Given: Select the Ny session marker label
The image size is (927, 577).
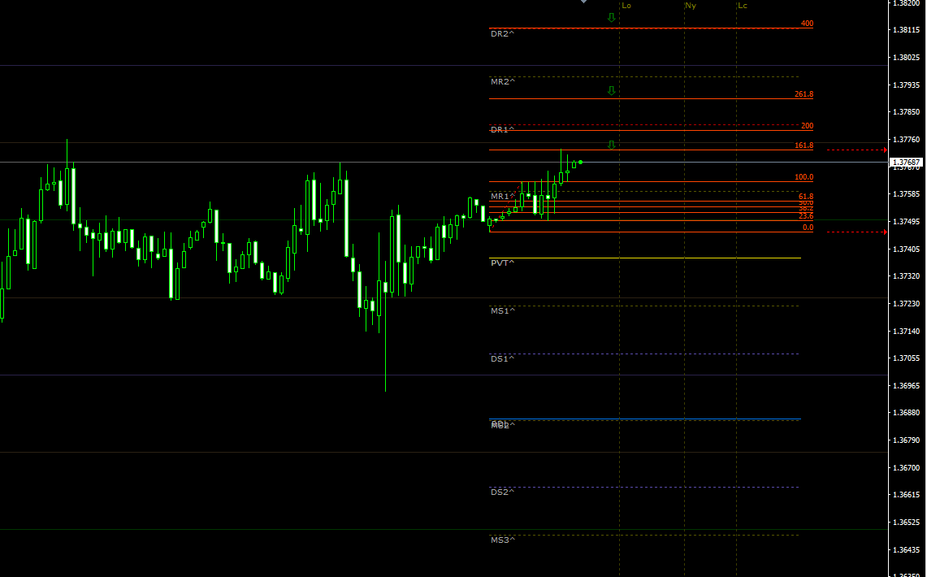Looking at the screenshot, I should pyautogui.click(x=691, y=6).
